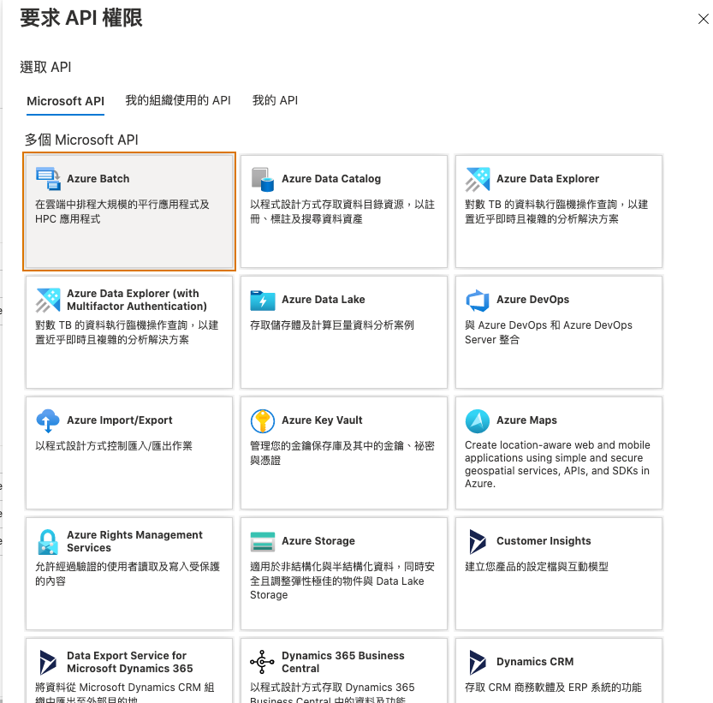
Task: Click the Azure Import/Export cloud icon
Action: coord(48,421)
